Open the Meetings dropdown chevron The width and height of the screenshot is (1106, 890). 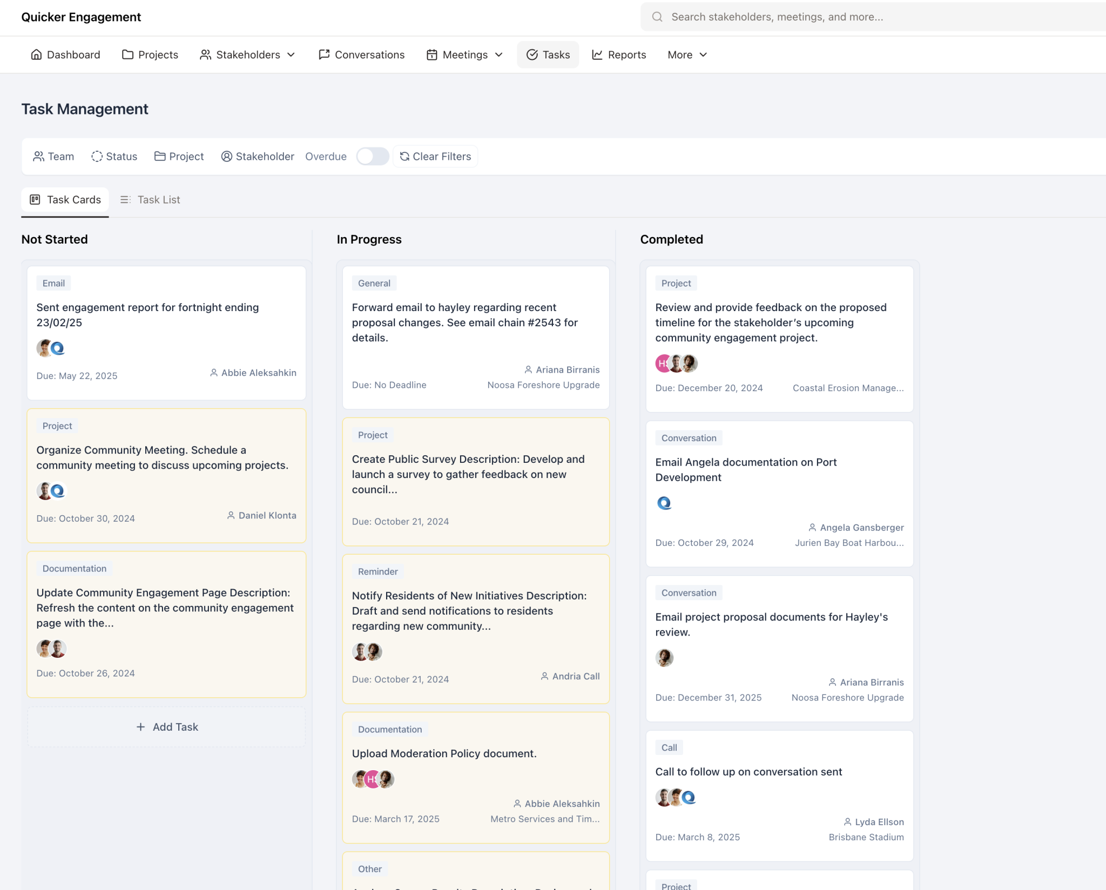coord(499,55)
